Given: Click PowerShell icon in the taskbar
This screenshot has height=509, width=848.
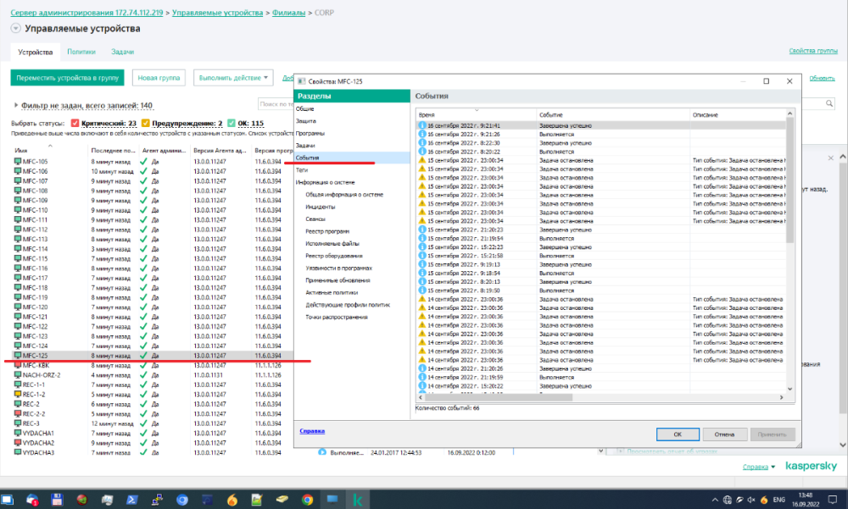Looking at the screenshot, I should click(133, 500).
